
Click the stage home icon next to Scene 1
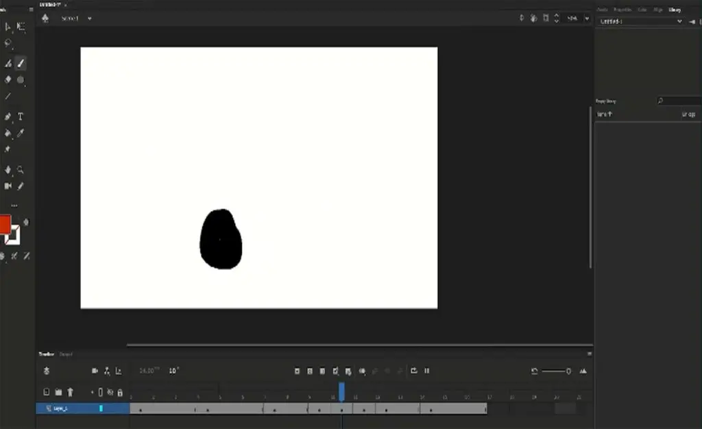[x=45, y=18]
